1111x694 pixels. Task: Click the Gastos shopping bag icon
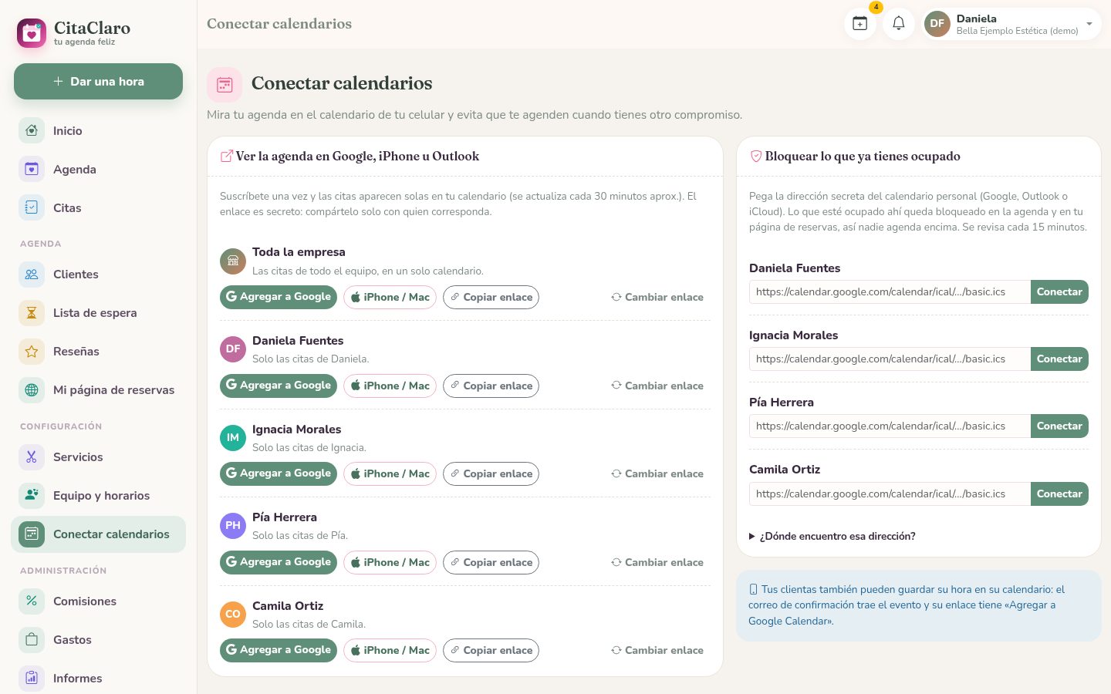click(x=32, y=639)
